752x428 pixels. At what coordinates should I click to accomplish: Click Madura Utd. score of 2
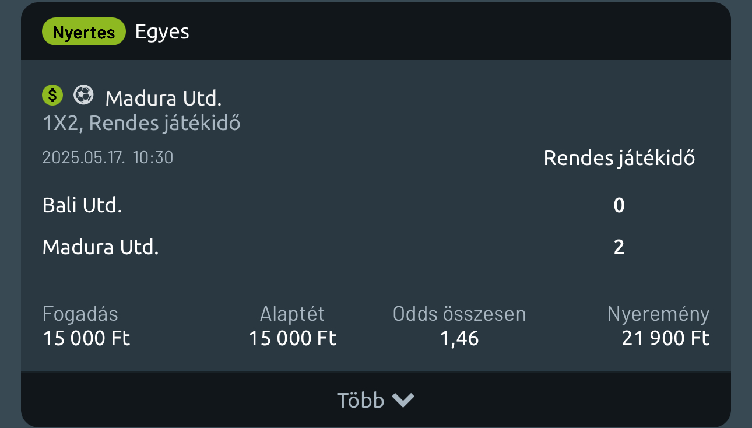(619, 247)
